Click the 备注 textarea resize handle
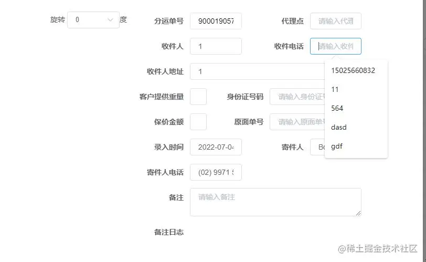Viewport: 426px width, 262px height. point(358,213)
